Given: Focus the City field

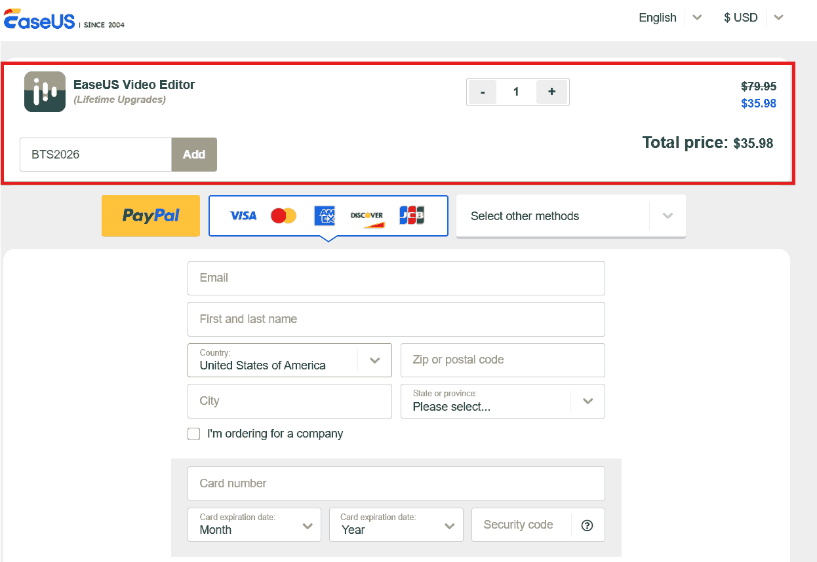Looking at the screenshot, I should [x=290, y=401].
